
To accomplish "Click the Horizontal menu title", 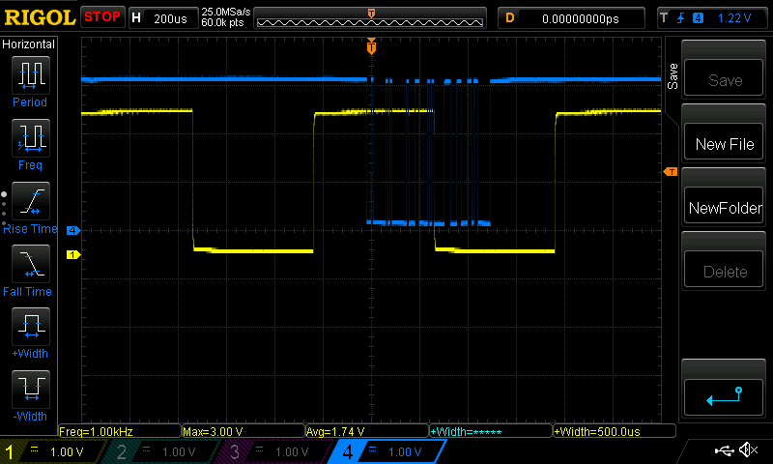I will point(28,43).
